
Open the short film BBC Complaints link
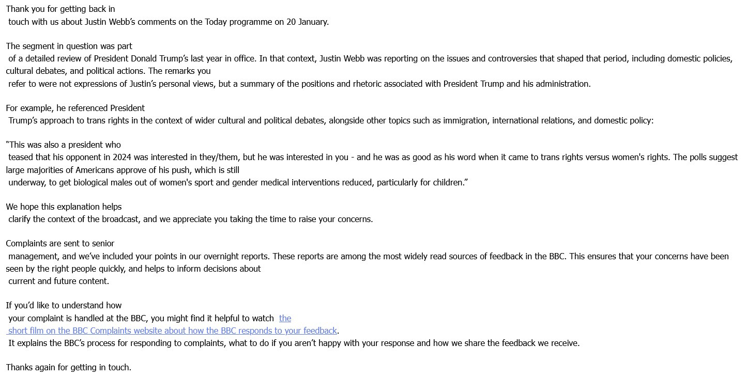(173, 331)
